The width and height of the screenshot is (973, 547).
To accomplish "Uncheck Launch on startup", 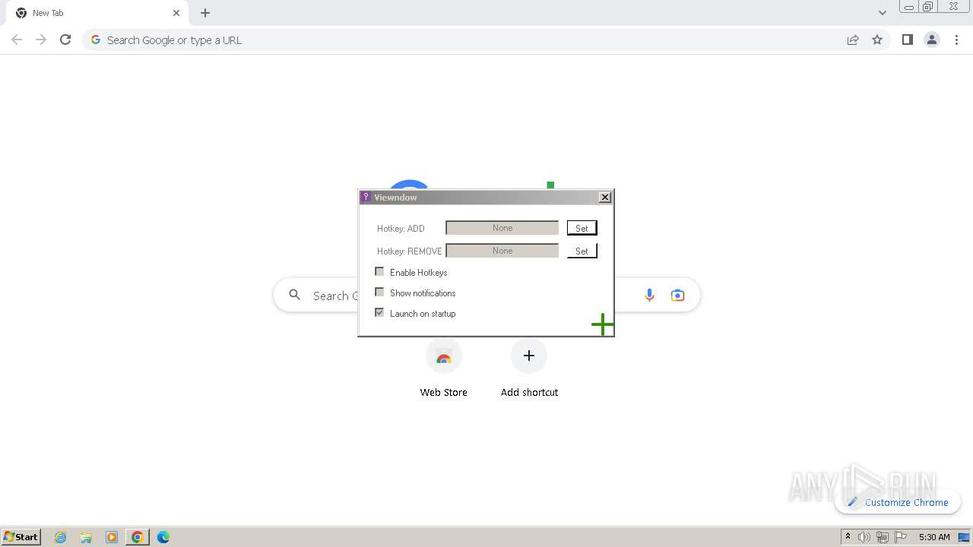I will click(x=379, y=312).
